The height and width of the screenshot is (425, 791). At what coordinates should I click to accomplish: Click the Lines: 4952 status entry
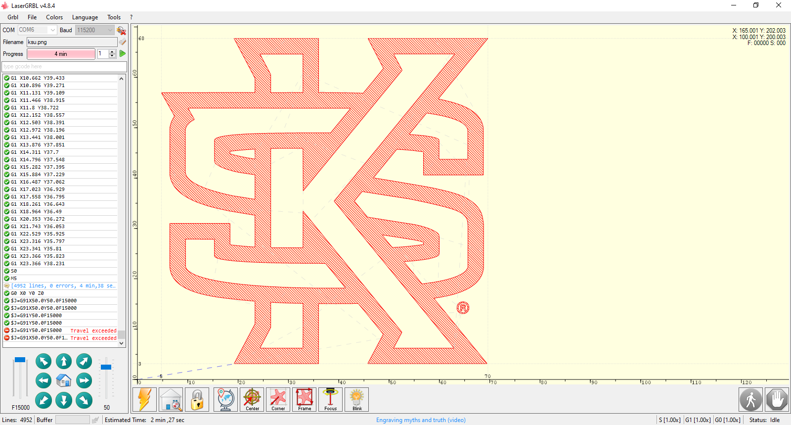tap(17, 420)
